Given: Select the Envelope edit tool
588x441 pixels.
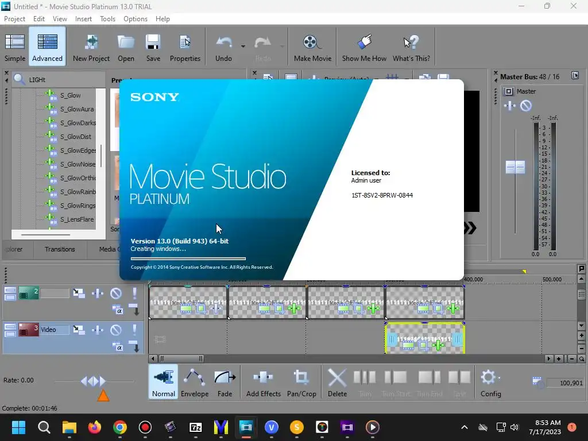Looking at the screenshot, I should pyautogui.click(x=195, y=382).
